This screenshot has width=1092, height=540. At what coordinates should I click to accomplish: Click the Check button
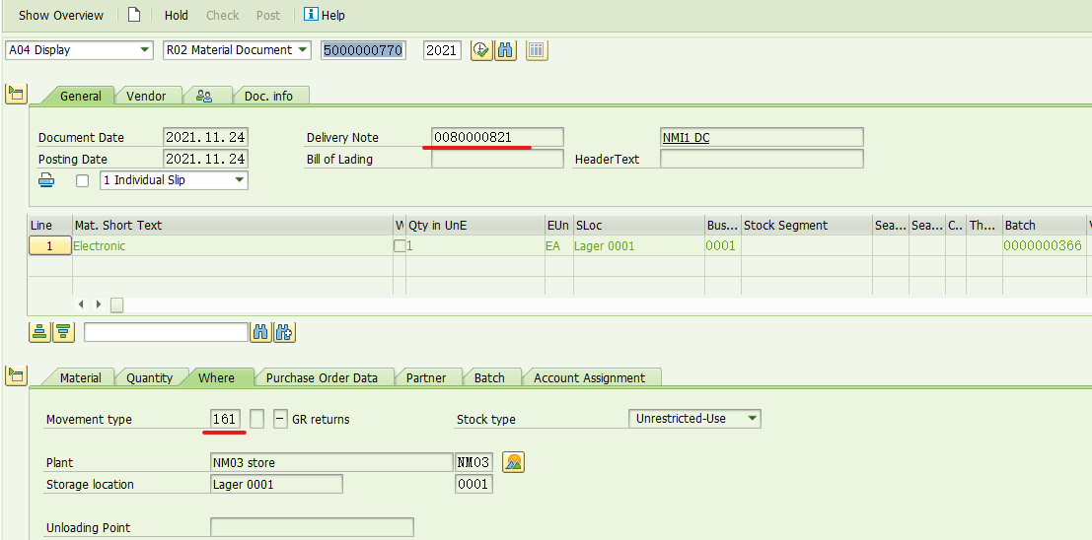(x=223, y=16)
